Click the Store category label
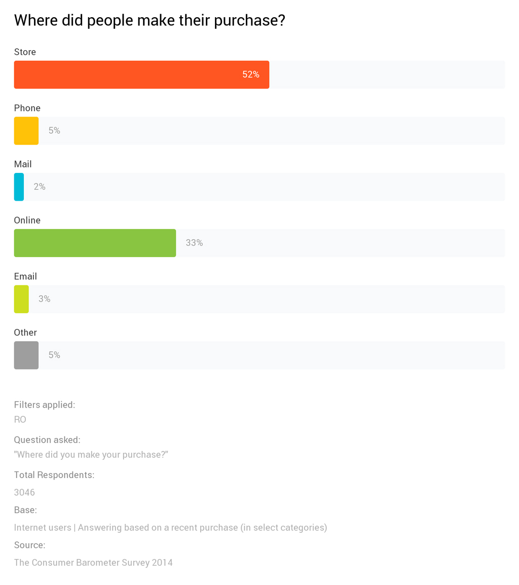Image resolution: width=519 pixels, height=585 pixels. click(25, 52)
